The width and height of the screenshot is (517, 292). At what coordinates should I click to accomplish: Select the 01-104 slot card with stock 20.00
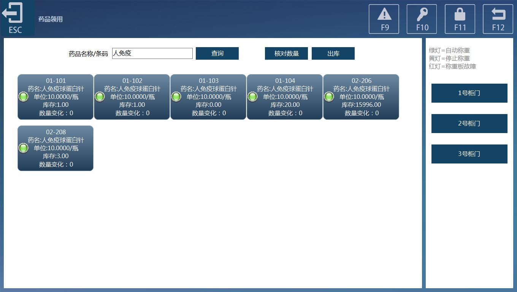tap(285, 97)
